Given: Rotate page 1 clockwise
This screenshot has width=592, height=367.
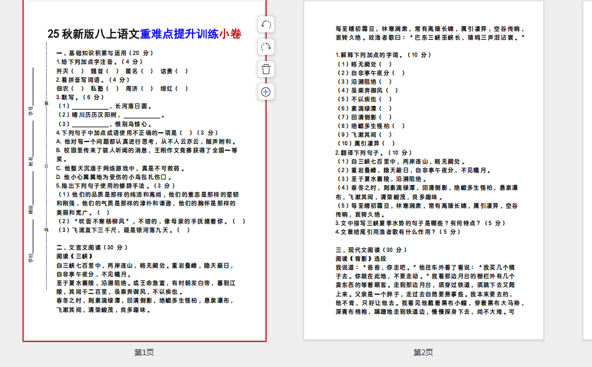Looking at the screenshot, I should pos(266,47).
